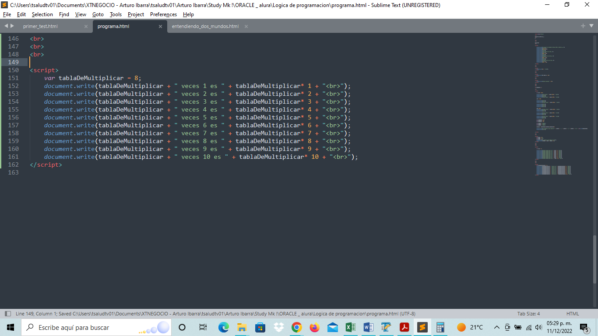Viewport: 598px width, 336px height.
Task: Switch to entendiendo_dos_mundos.html tab
Action: coord(205,26)
